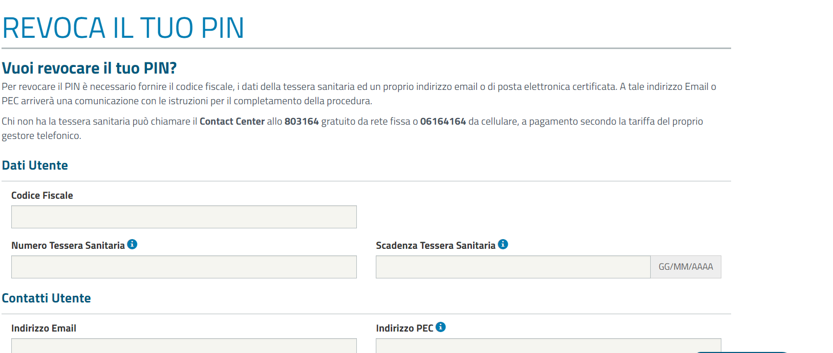
Task: Click the Dati Utente section heading
Action: pyautogui.click(x=35, y=166)
